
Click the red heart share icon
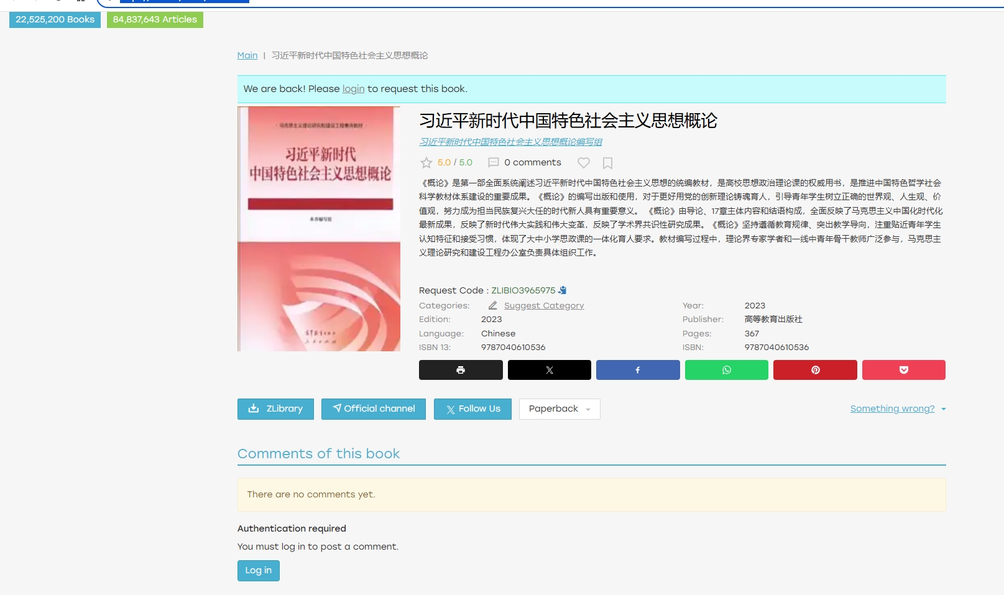[x=903, y=369]
